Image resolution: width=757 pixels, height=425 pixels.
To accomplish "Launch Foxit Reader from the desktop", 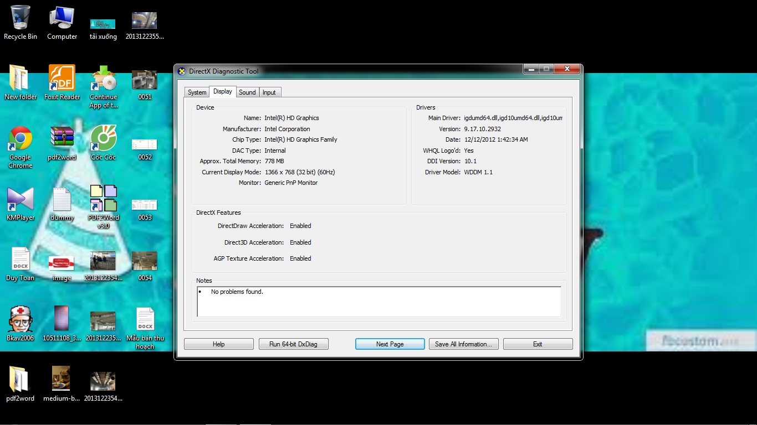I will tap(62, 79).
